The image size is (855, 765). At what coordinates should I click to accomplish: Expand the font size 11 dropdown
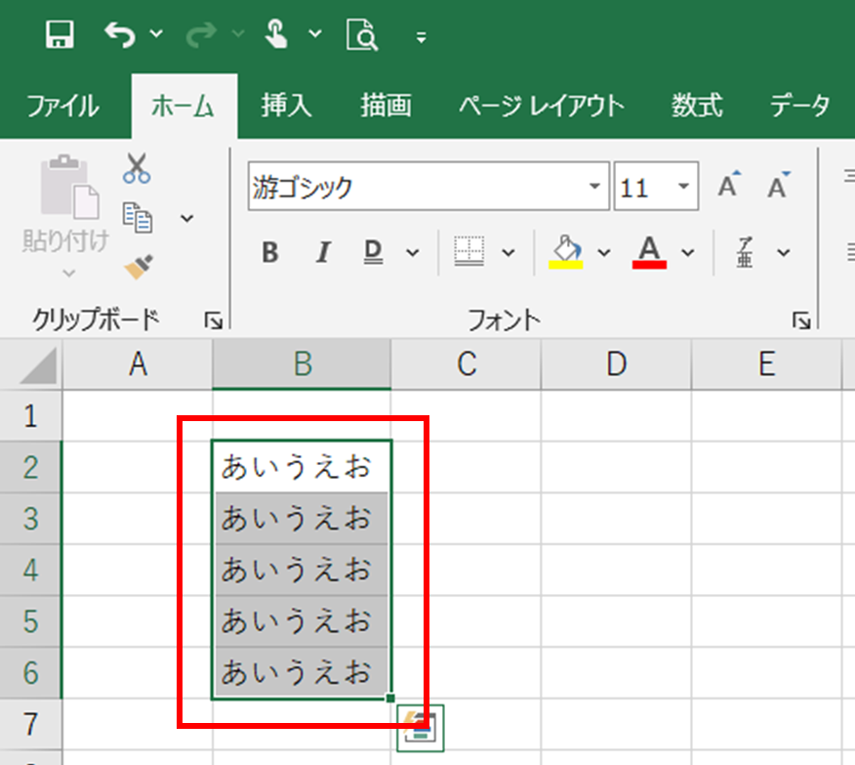[682, 187]
